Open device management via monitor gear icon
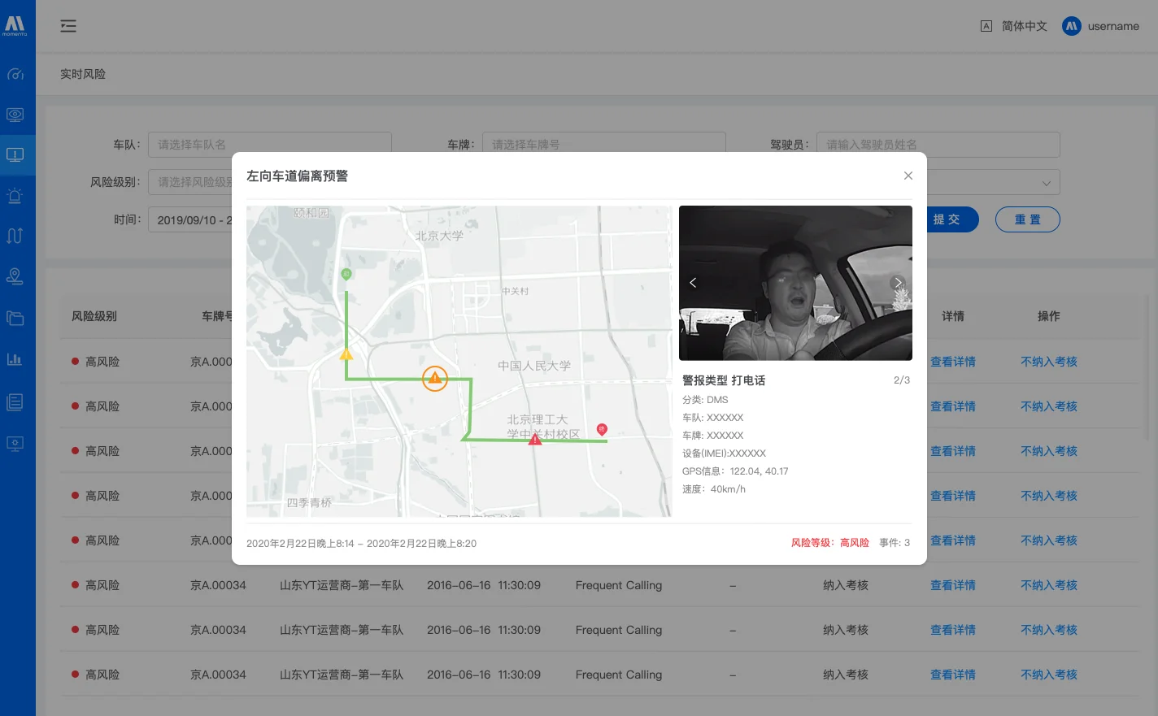 16,443
